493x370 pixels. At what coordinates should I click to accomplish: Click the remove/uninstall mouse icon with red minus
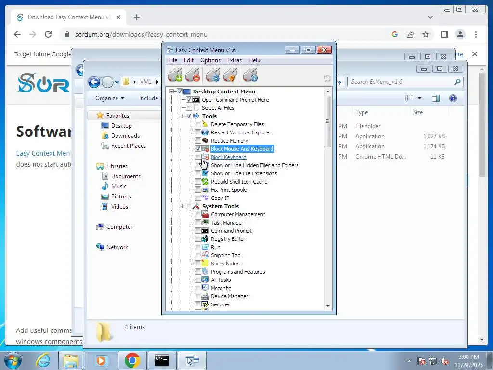click(x=193, y=75)
